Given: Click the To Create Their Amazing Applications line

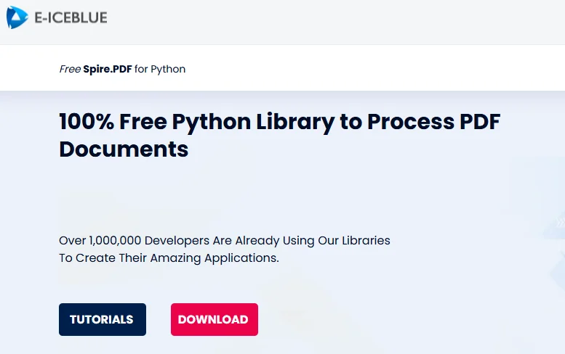Looking at the screenshot, I should (169, 258).
